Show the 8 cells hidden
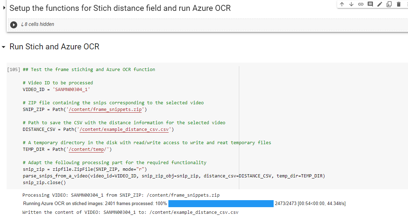The image size is (408, 218). point(38,24)
